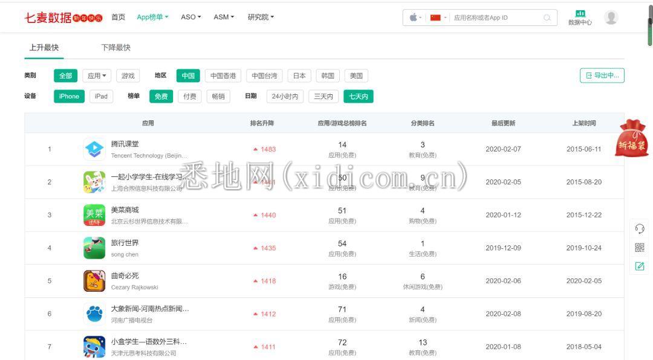Click the 曲奇必死 app icon
Viewport: 653px width, 360px height.
[94, 281]
